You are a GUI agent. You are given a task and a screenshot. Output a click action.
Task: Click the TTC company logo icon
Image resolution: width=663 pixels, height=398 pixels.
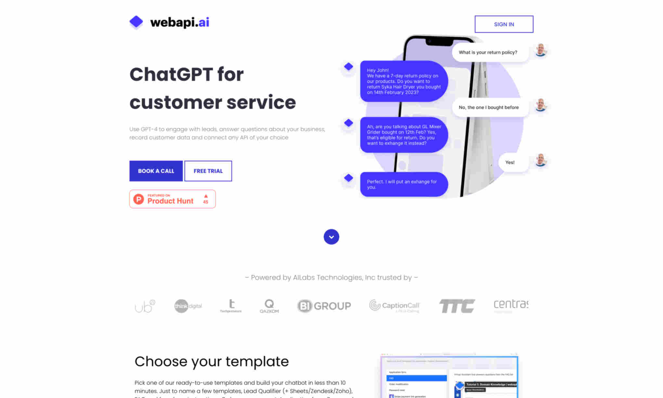click(x=456, y=306)
